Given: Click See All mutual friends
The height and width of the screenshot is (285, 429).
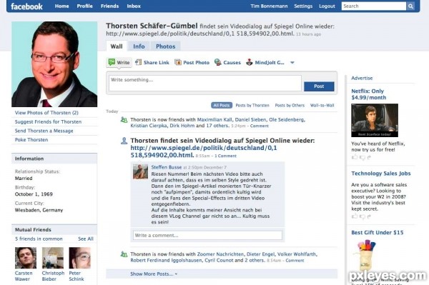Looking at the screenshot, I should pyautogui.click(x=86, y=239).
